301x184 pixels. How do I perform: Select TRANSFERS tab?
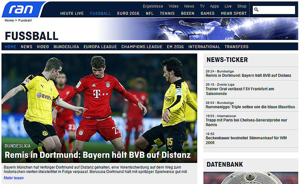pos(236,47)
